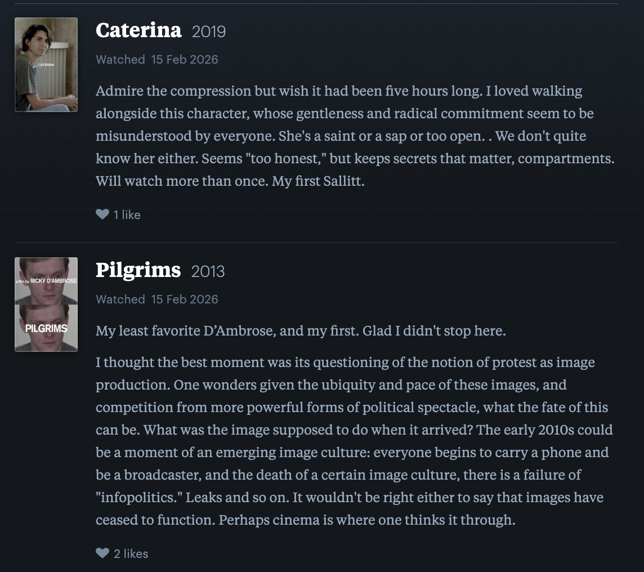Image resolution: width=644 pixels, height=572 pixels.
Task: Open the Pilgrims film title link
Action: [138, 270]
